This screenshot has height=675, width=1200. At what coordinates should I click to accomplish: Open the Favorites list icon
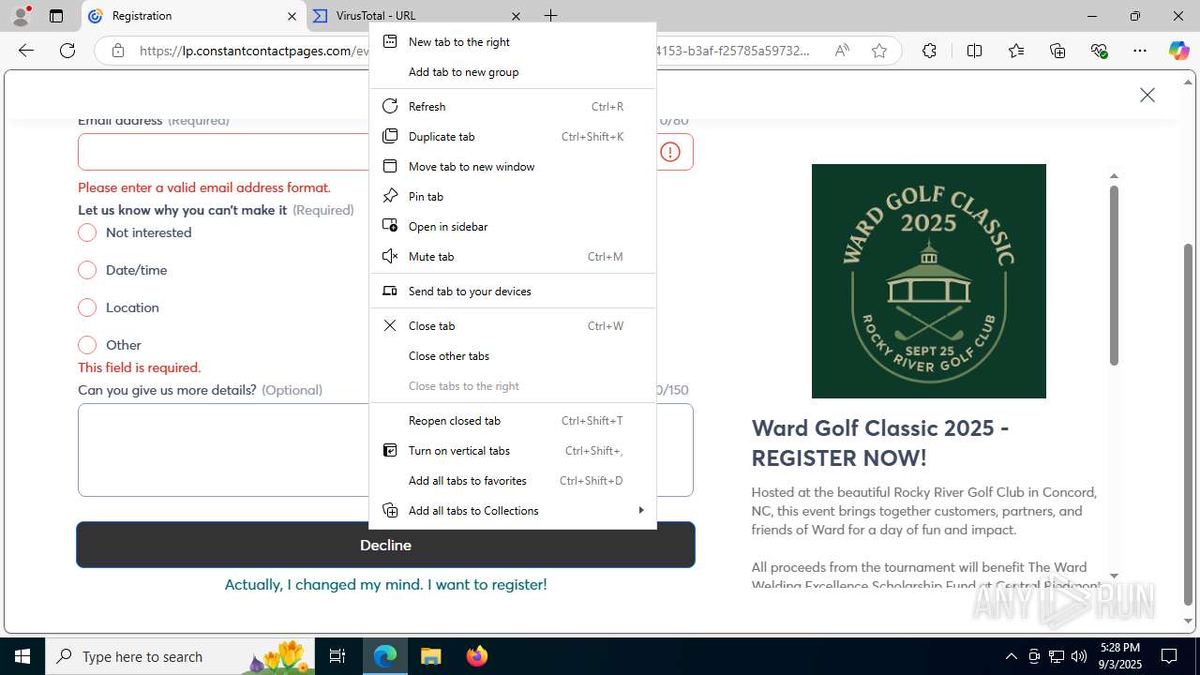[x=1016, y=51]
